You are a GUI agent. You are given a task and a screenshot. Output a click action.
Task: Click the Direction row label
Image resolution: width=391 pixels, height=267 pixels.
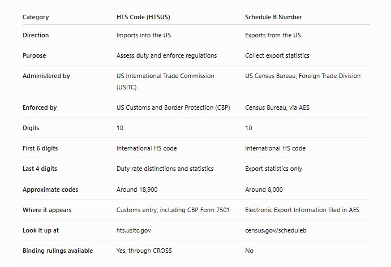36,35
